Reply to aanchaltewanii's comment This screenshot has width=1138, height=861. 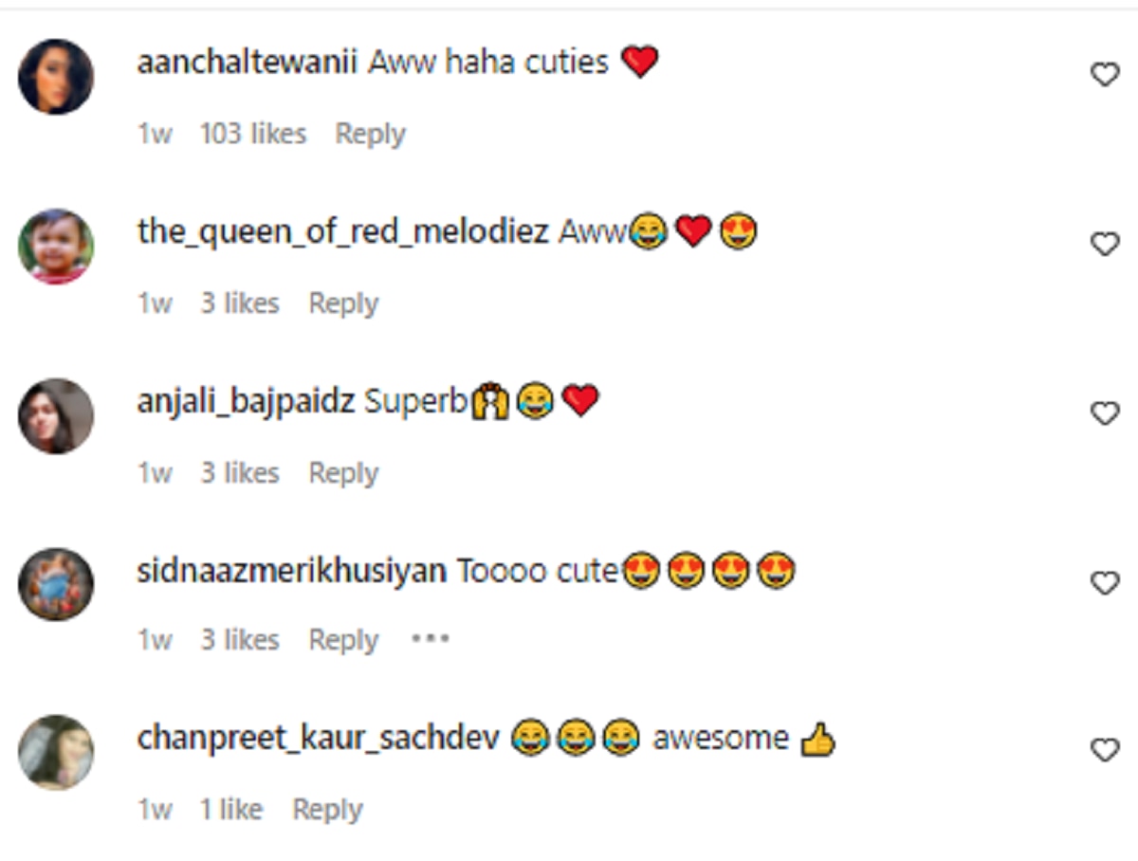pos(370,135)
